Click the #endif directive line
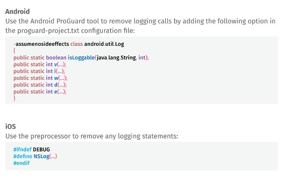285x185 pixels. pos(21,163)
